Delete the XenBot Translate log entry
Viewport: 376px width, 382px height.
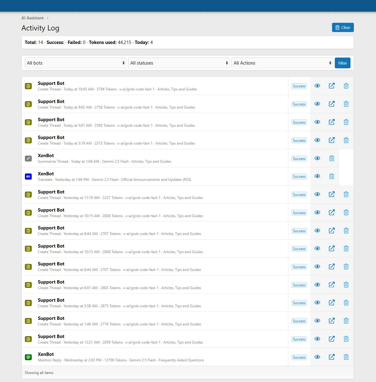pyautogui.click(x=331, y=176)
